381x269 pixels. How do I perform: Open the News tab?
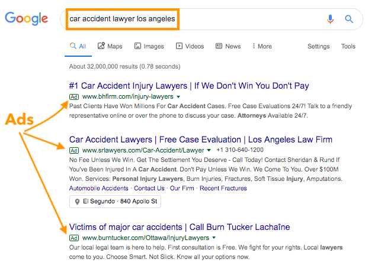coord(228,46)
